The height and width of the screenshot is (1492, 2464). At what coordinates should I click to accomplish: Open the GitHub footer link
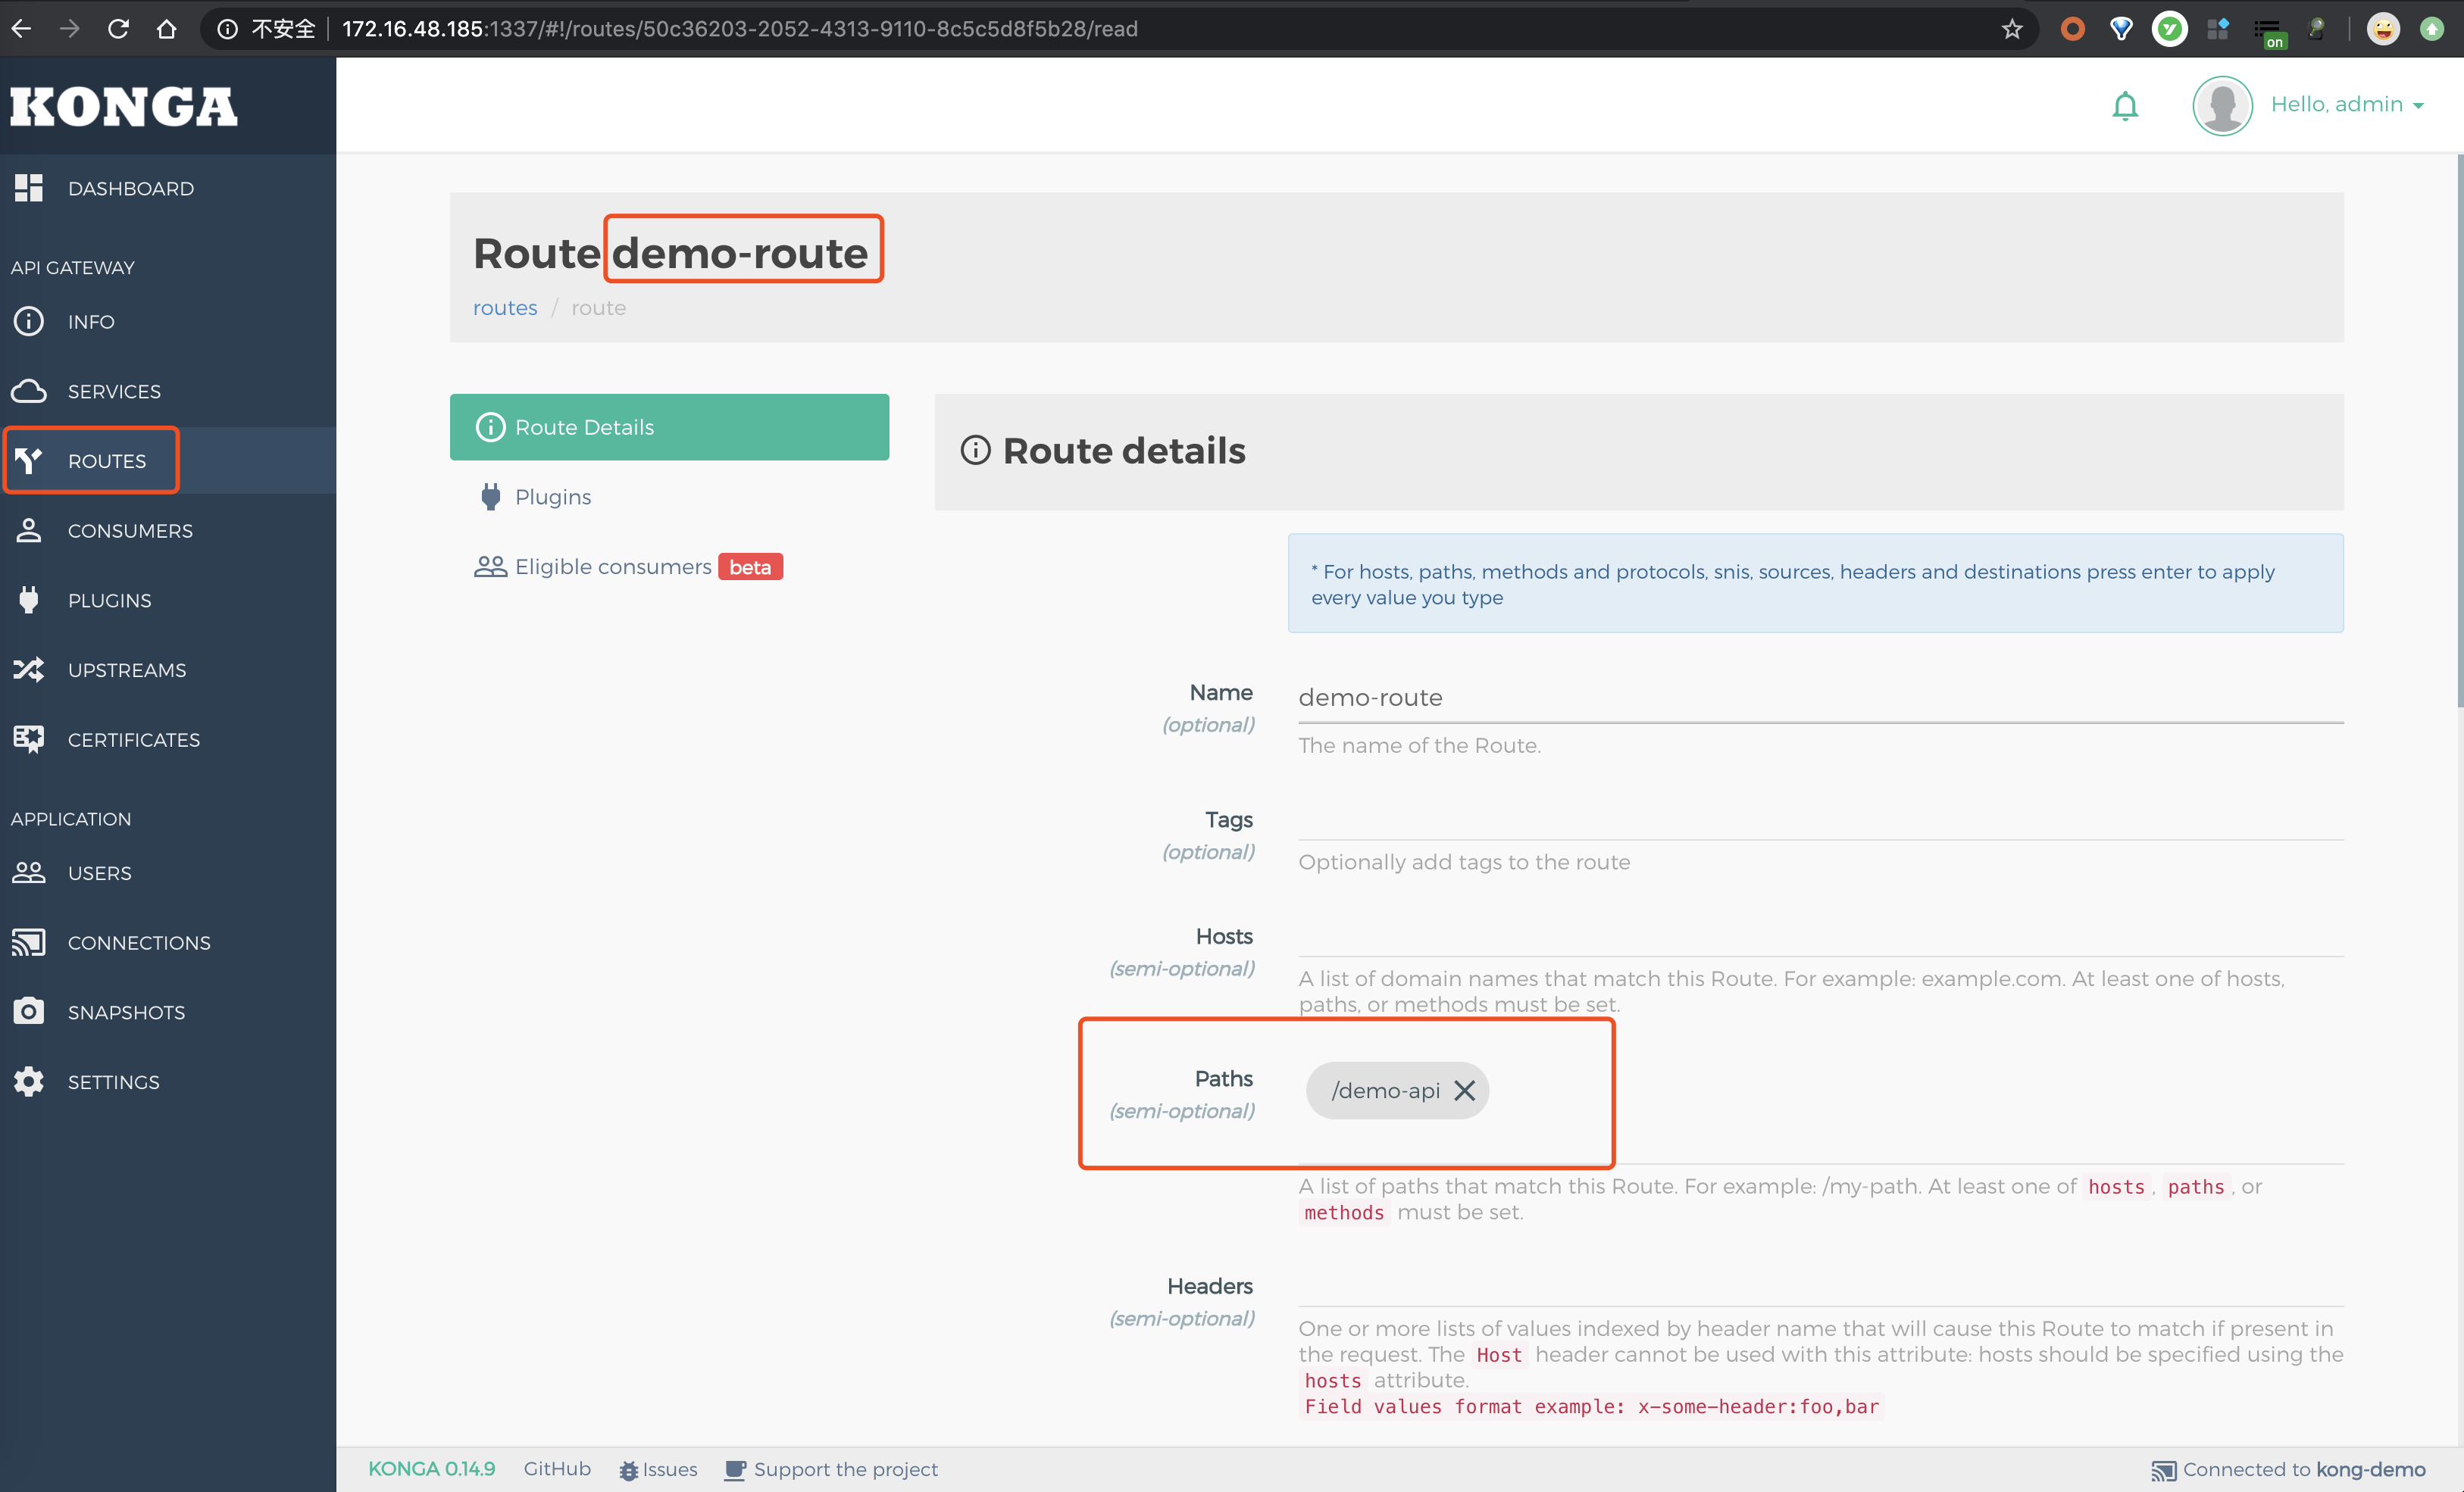pos(557,1469)
